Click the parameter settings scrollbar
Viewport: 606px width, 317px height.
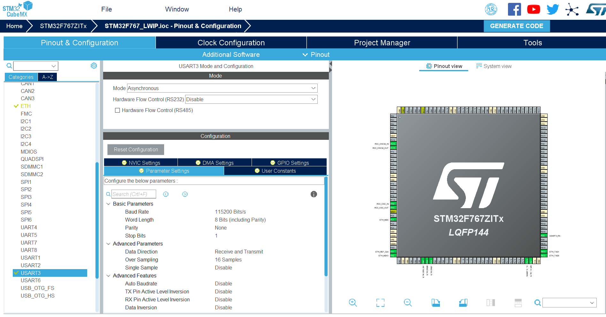tap(326, 226)
